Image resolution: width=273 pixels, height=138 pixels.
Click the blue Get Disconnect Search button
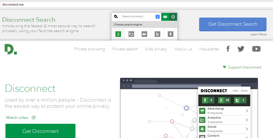[233, 24]
